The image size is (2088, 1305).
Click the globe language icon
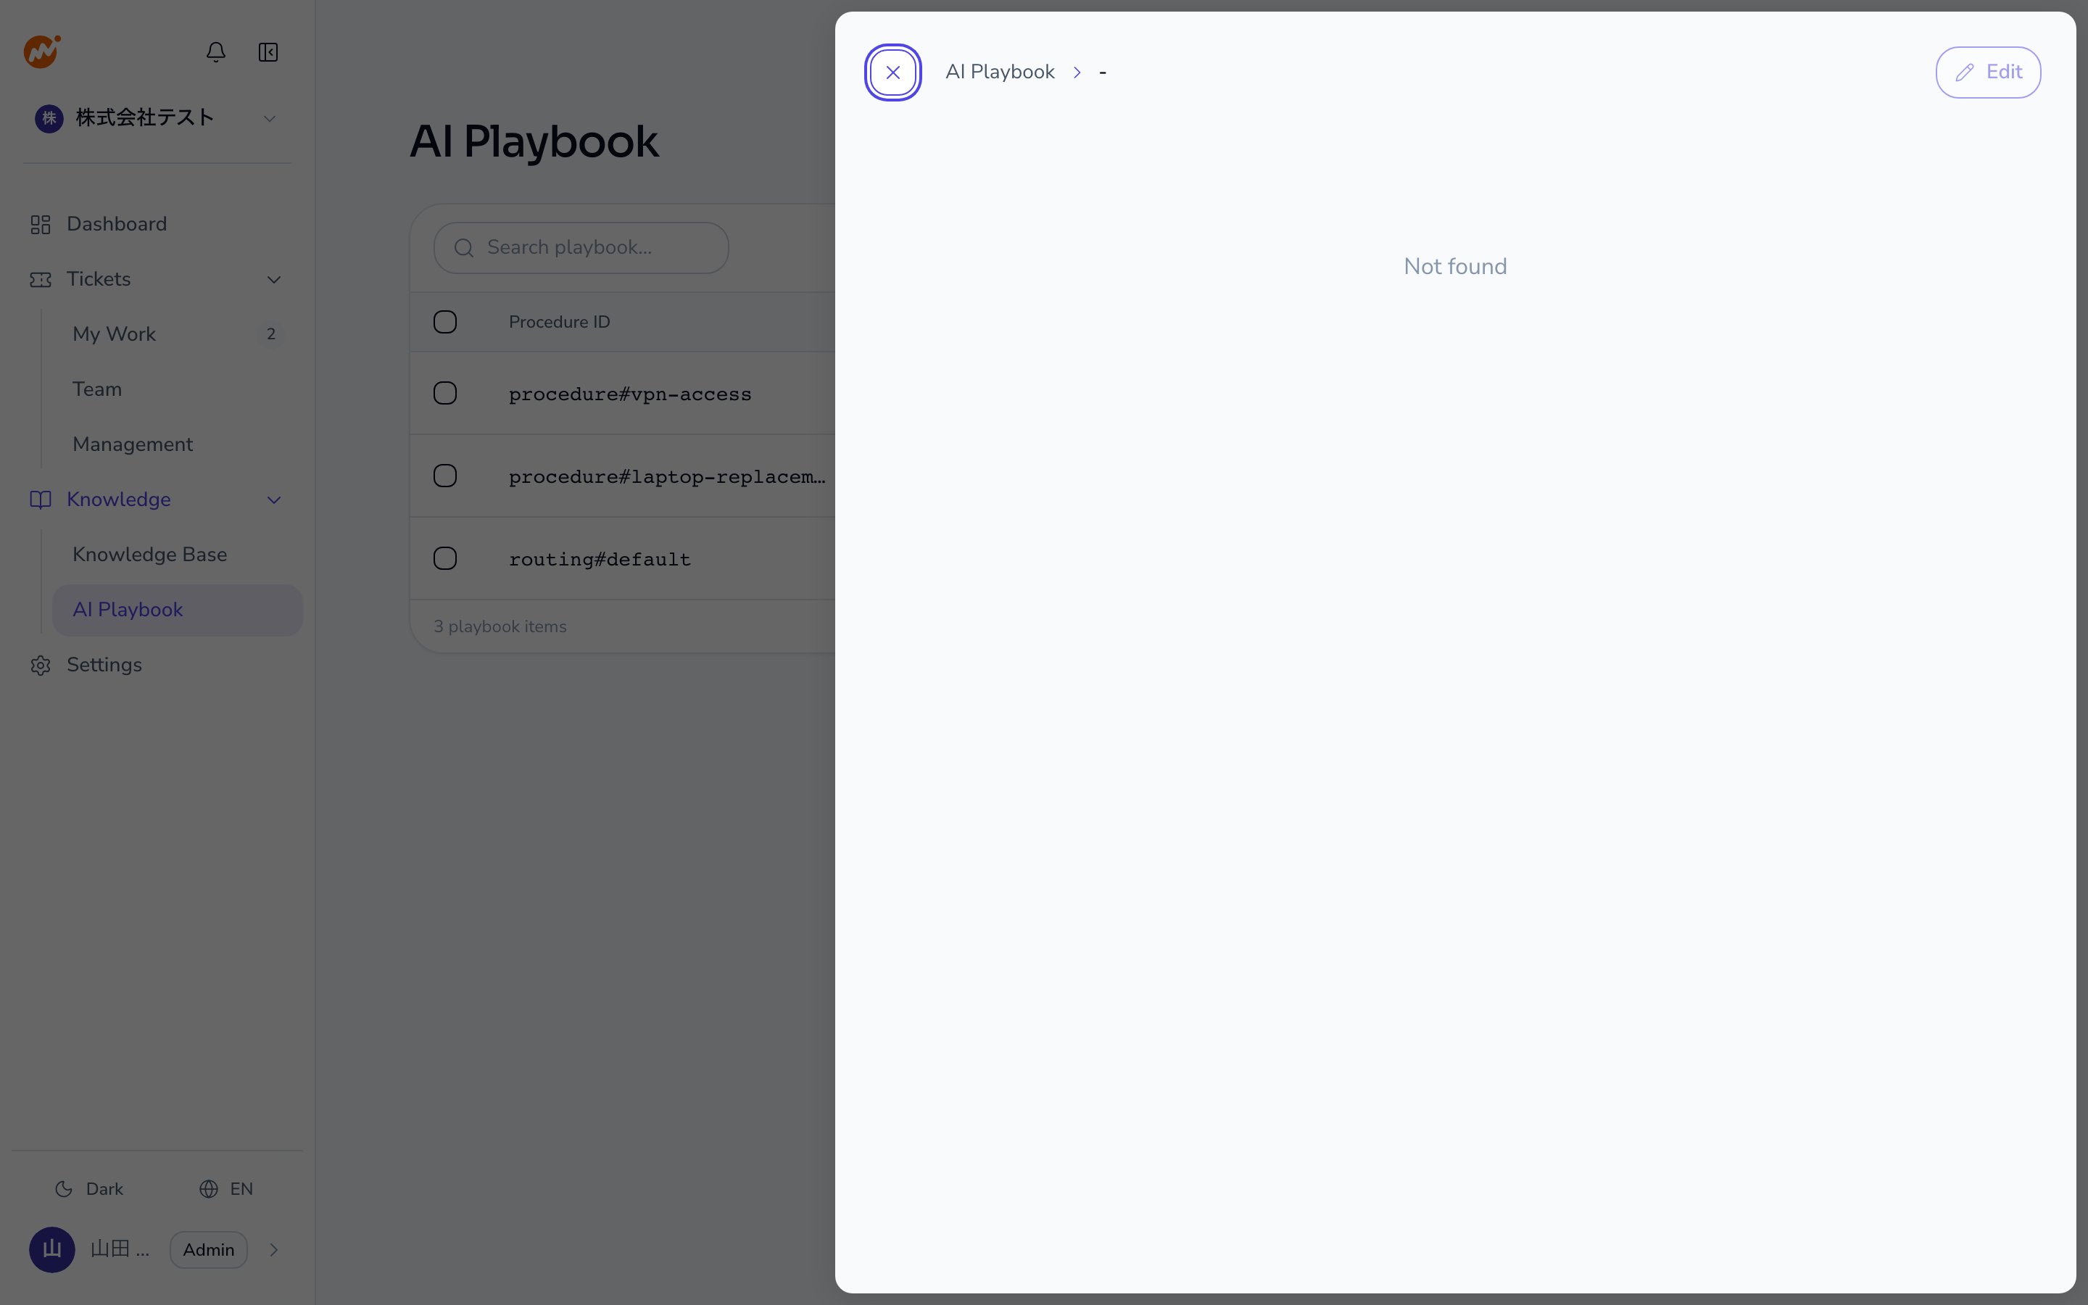point(209,1189)
